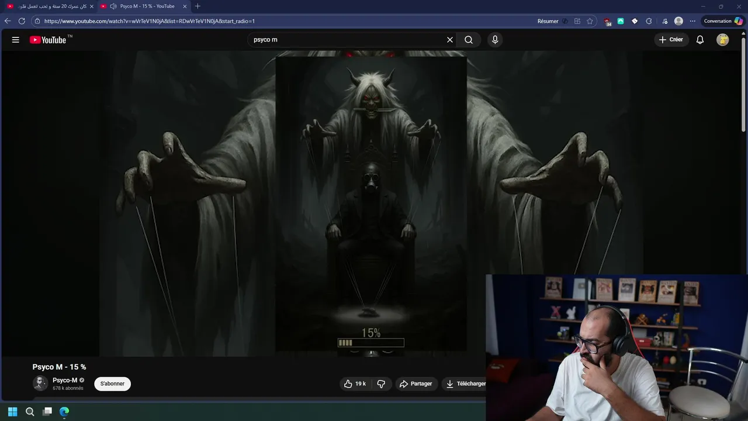Reload the page with refresh icon
This screenshot has width=748, height=421.
22,21
